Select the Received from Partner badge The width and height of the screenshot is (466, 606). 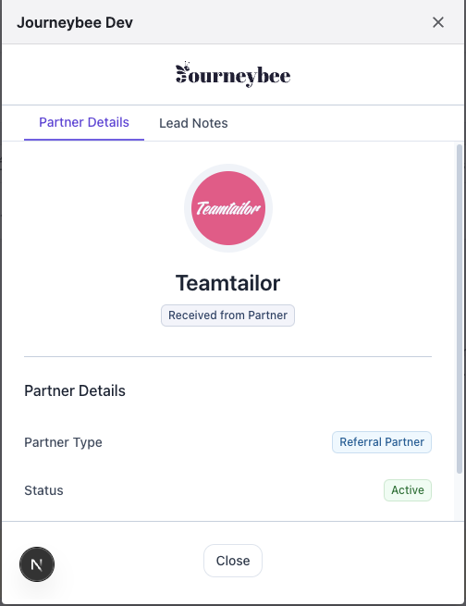(x=227, y=315)
